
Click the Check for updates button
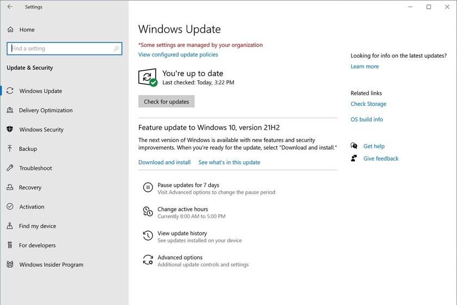pos(166,101)
